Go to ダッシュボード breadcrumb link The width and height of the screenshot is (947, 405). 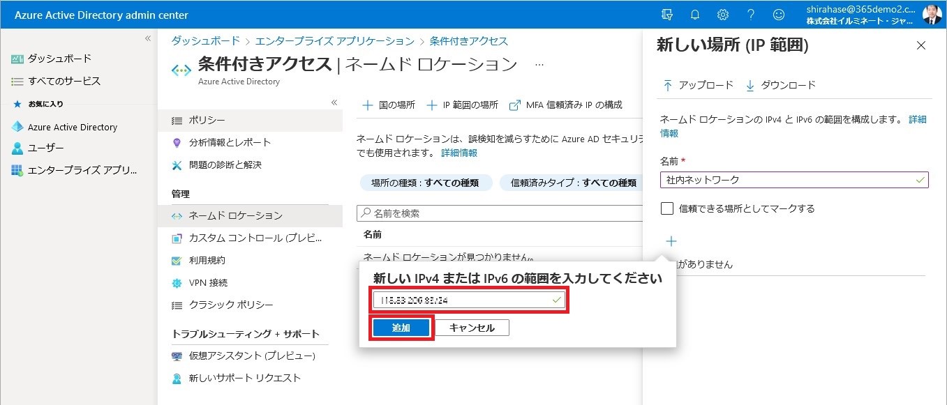[206, 41]
